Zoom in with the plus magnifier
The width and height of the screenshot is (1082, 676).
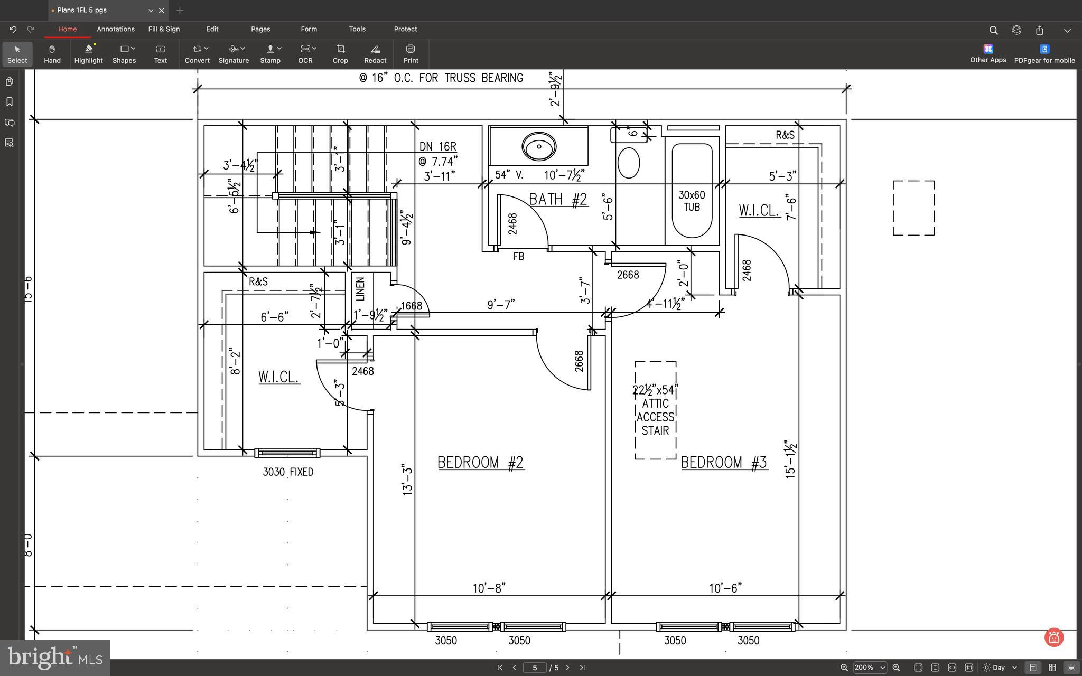click(896, 668)
